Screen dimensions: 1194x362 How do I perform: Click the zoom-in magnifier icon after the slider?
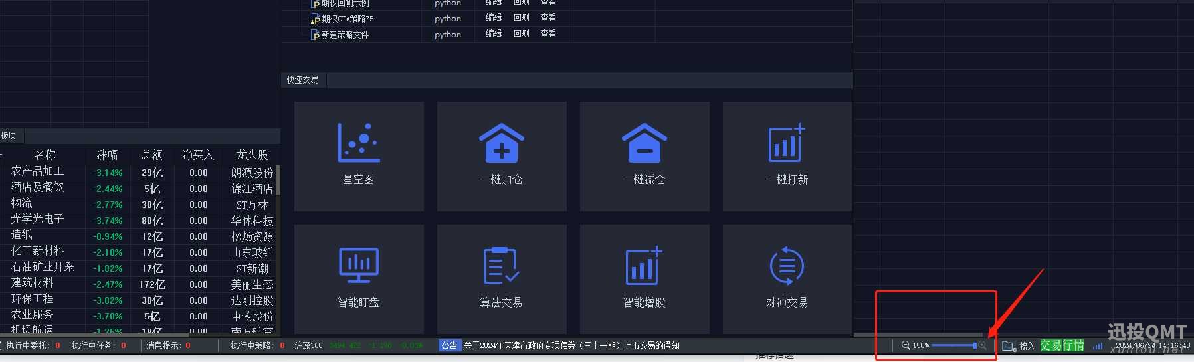pos(982,345)
